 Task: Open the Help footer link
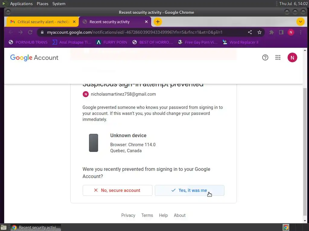(x=163, y=215)
